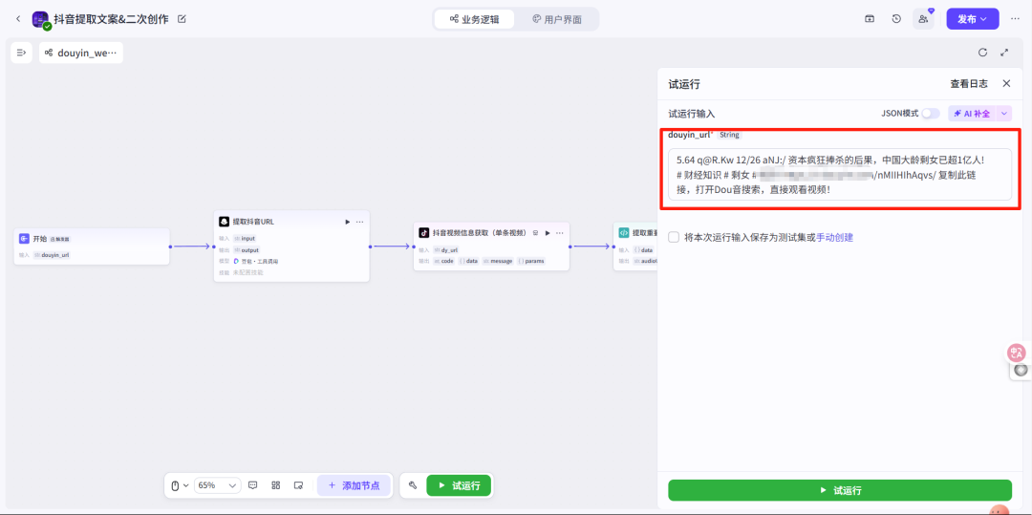1032x515 pixels.
Task: Run the 提取抖音URL node play icon
Action: 348,222
